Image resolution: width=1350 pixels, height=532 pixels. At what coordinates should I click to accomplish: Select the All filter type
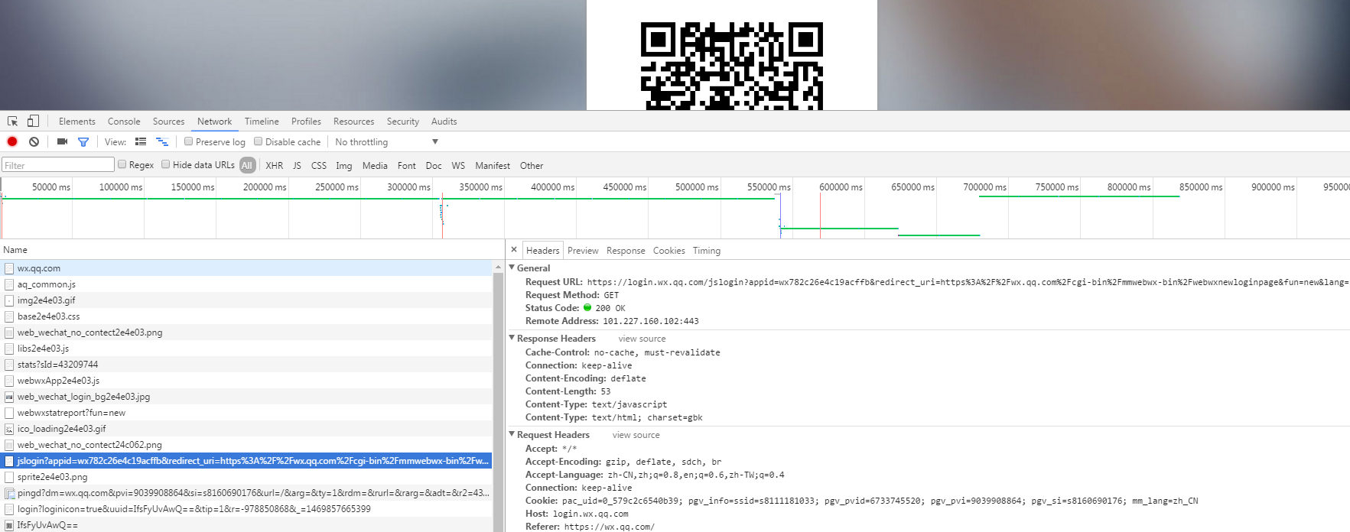(247, 165)
